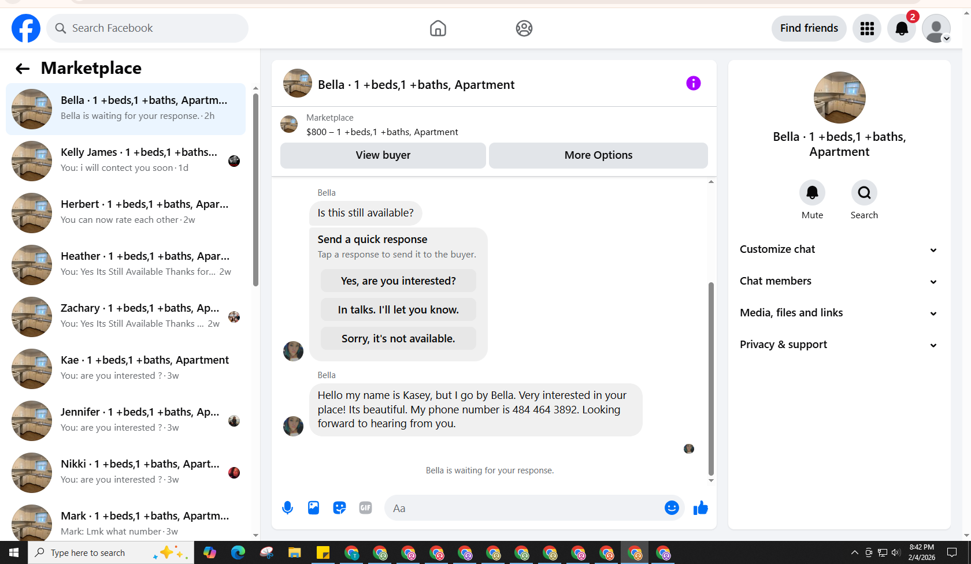Image resolution: width=971 pixels, height=564 pixels.
Task: Open the Windows Start menu
Action: coord(14,553)
